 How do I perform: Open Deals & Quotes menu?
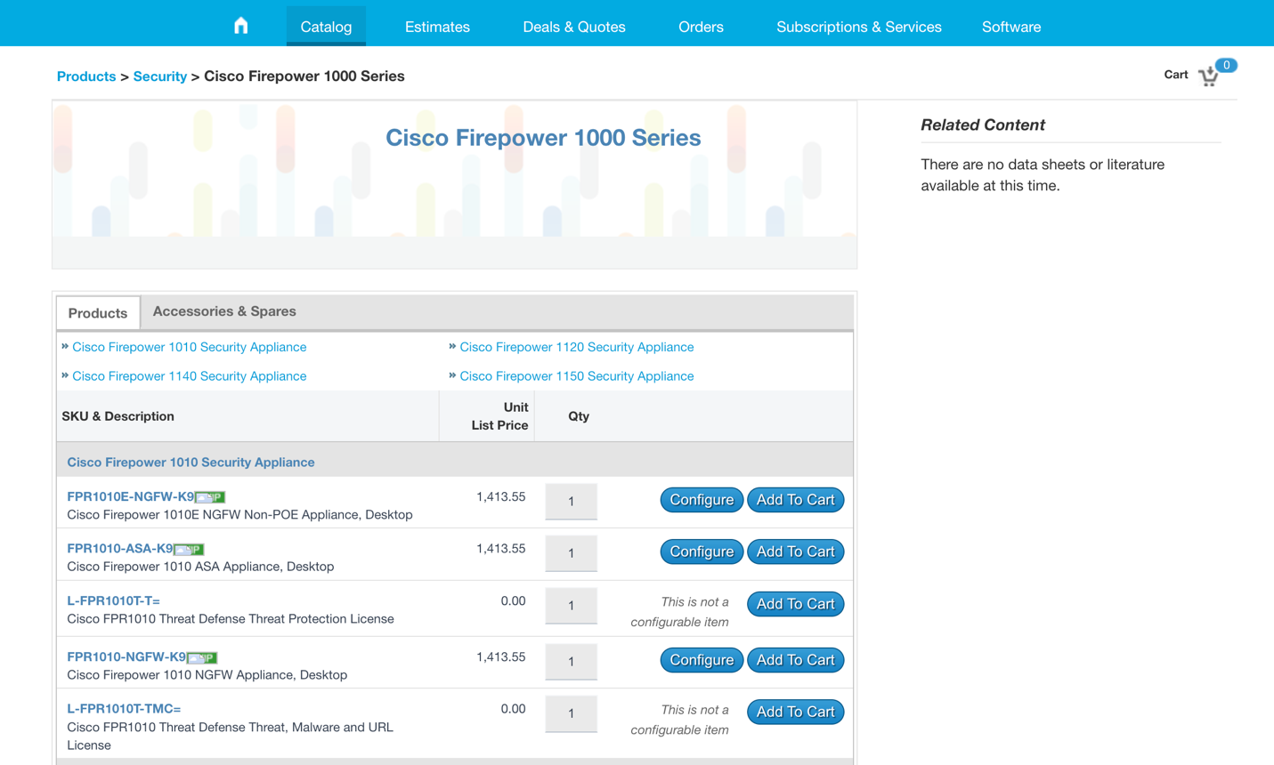(574, 27)
